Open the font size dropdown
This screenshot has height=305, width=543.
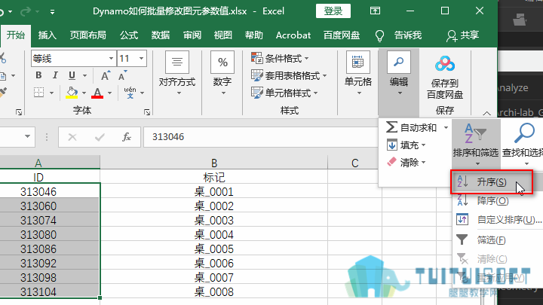coord(141,59)
